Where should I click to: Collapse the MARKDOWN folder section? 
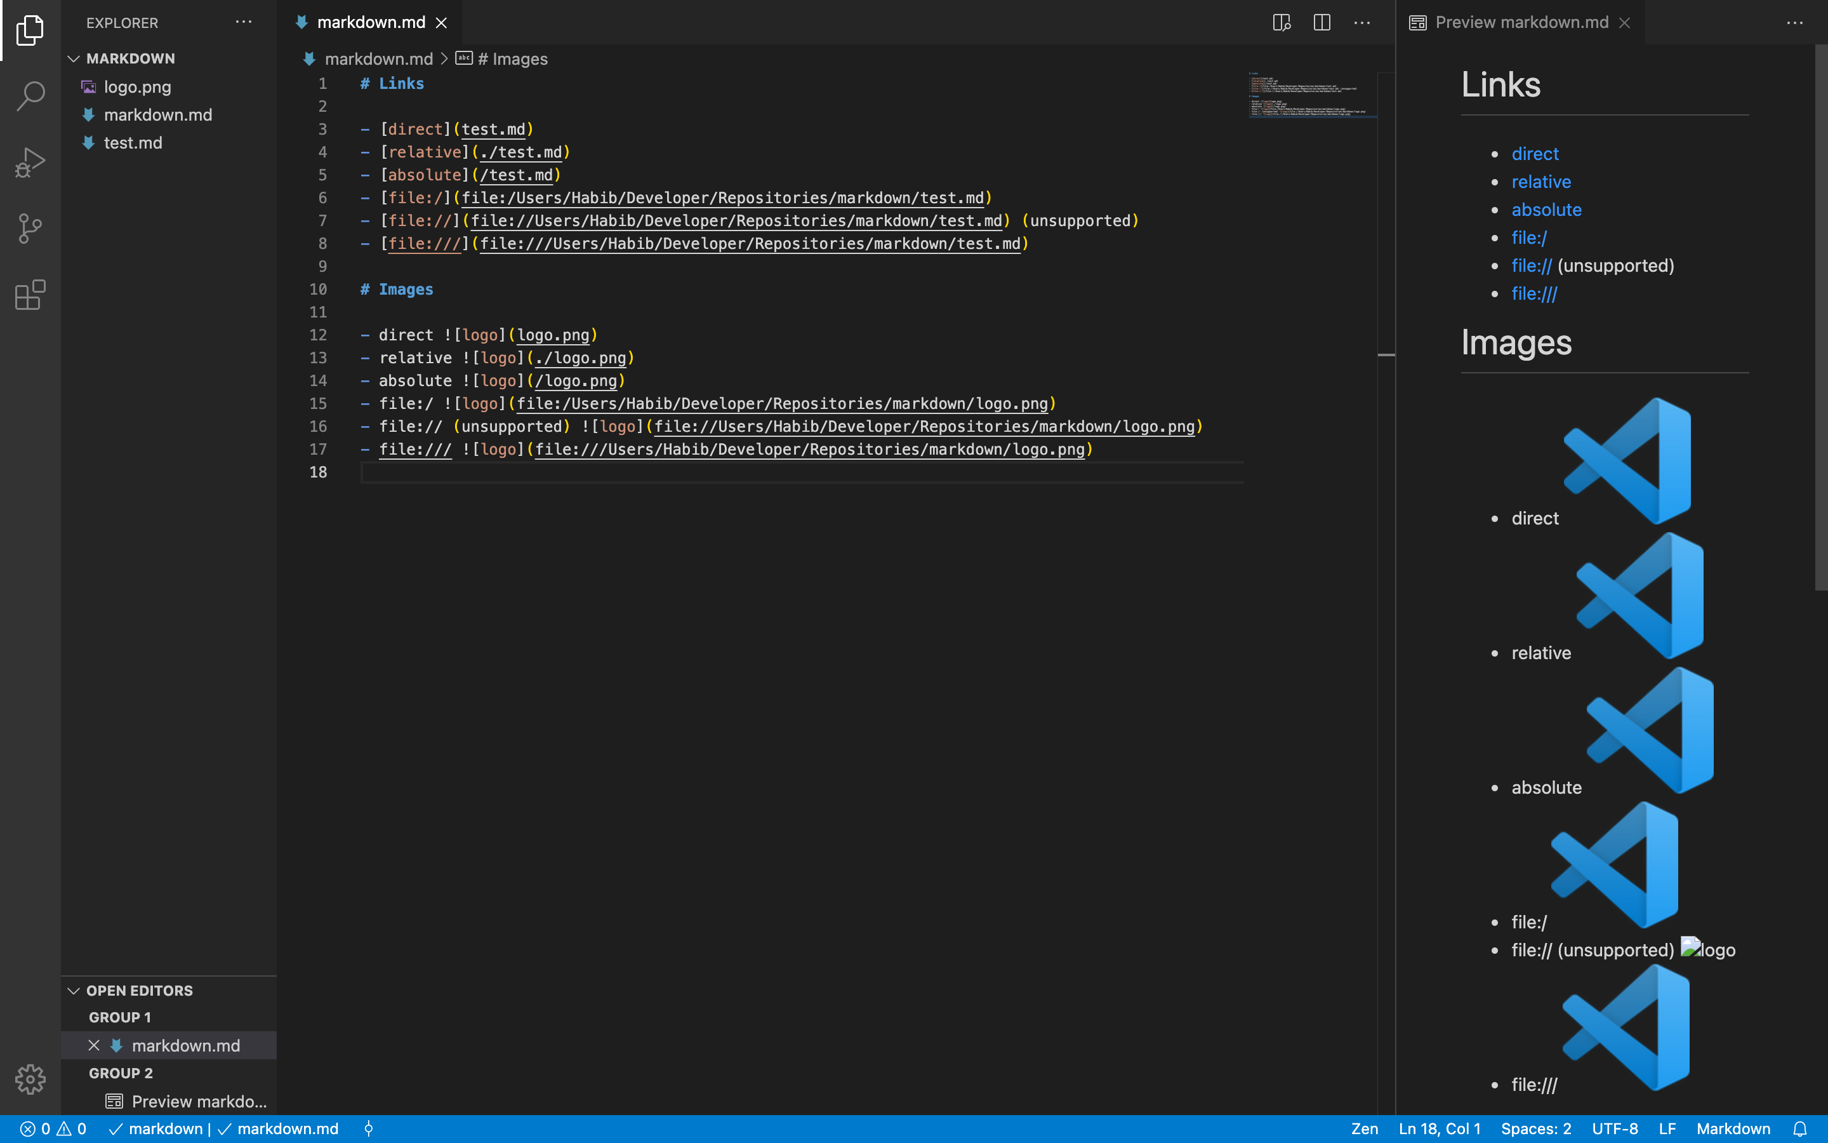click(169, 58)
